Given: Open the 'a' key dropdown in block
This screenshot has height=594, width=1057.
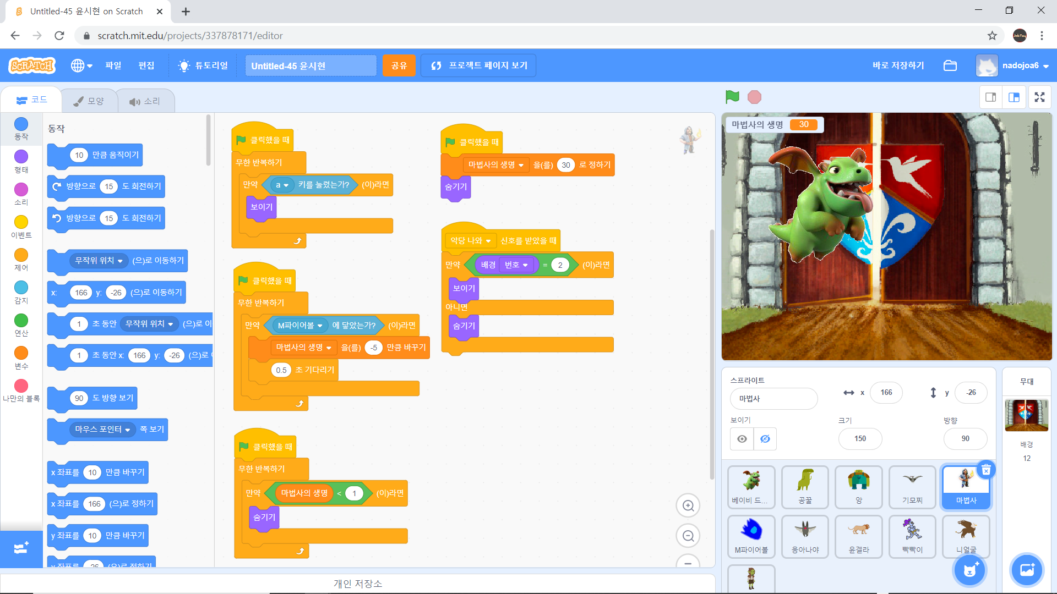Looking at the screenshot, I should click(282, 185).
